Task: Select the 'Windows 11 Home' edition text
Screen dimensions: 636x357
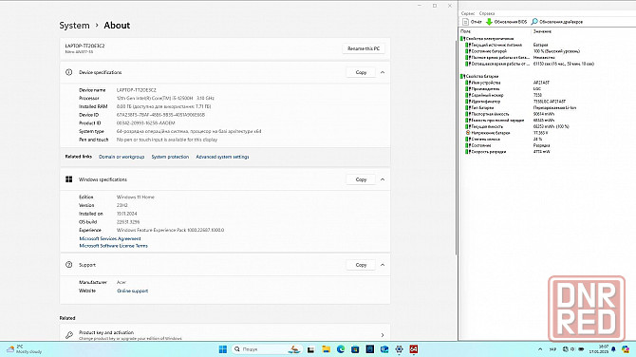Action: (x=136, y=197)
